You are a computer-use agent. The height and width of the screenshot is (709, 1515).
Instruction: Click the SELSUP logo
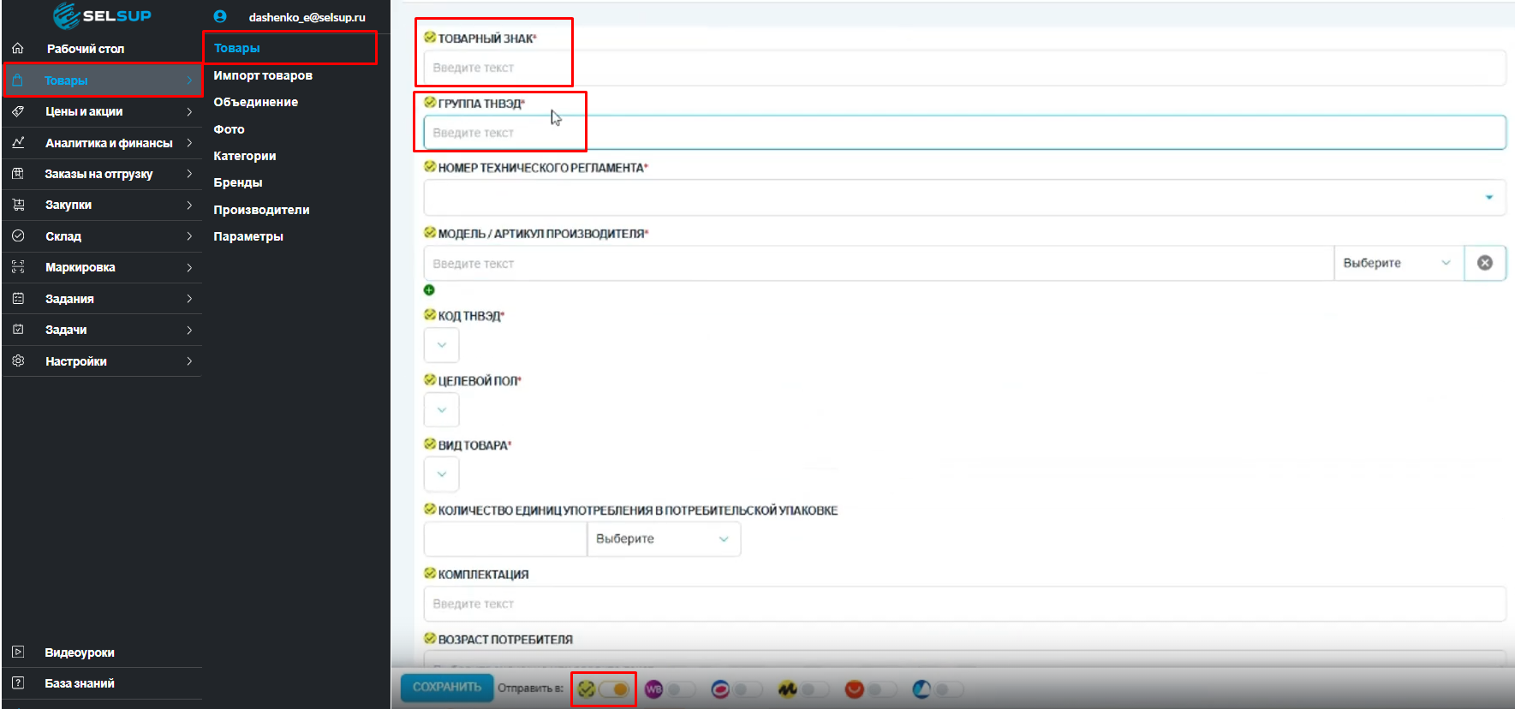102,15
